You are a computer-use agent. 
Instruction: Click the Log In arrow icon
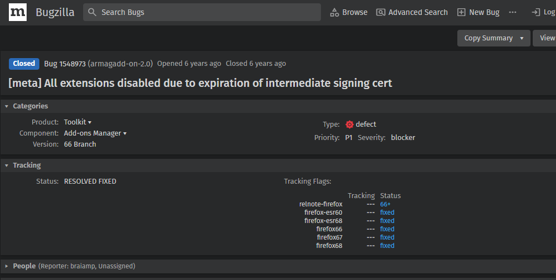pyautogui.click(x=535, y=12)
